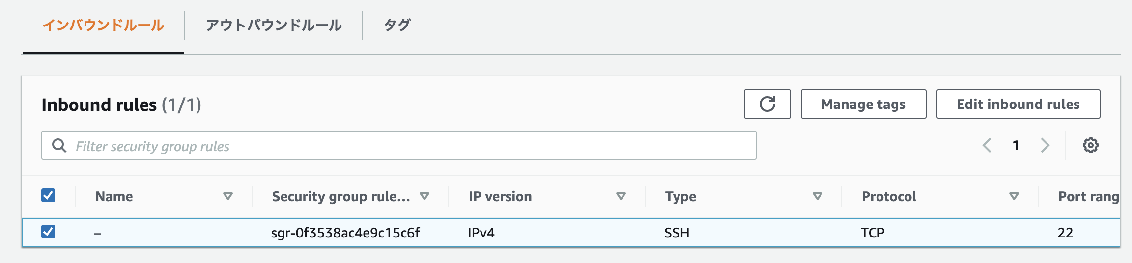Open table preferences gear icon
This screenshot has width=1132, height=263.
pos(1090,146)
